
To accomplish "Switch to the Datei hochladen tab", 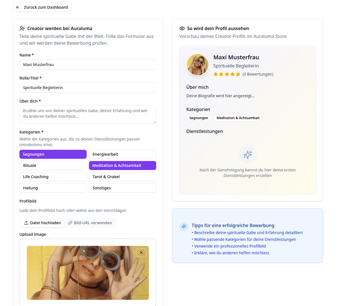I will (x=42, y=223).
